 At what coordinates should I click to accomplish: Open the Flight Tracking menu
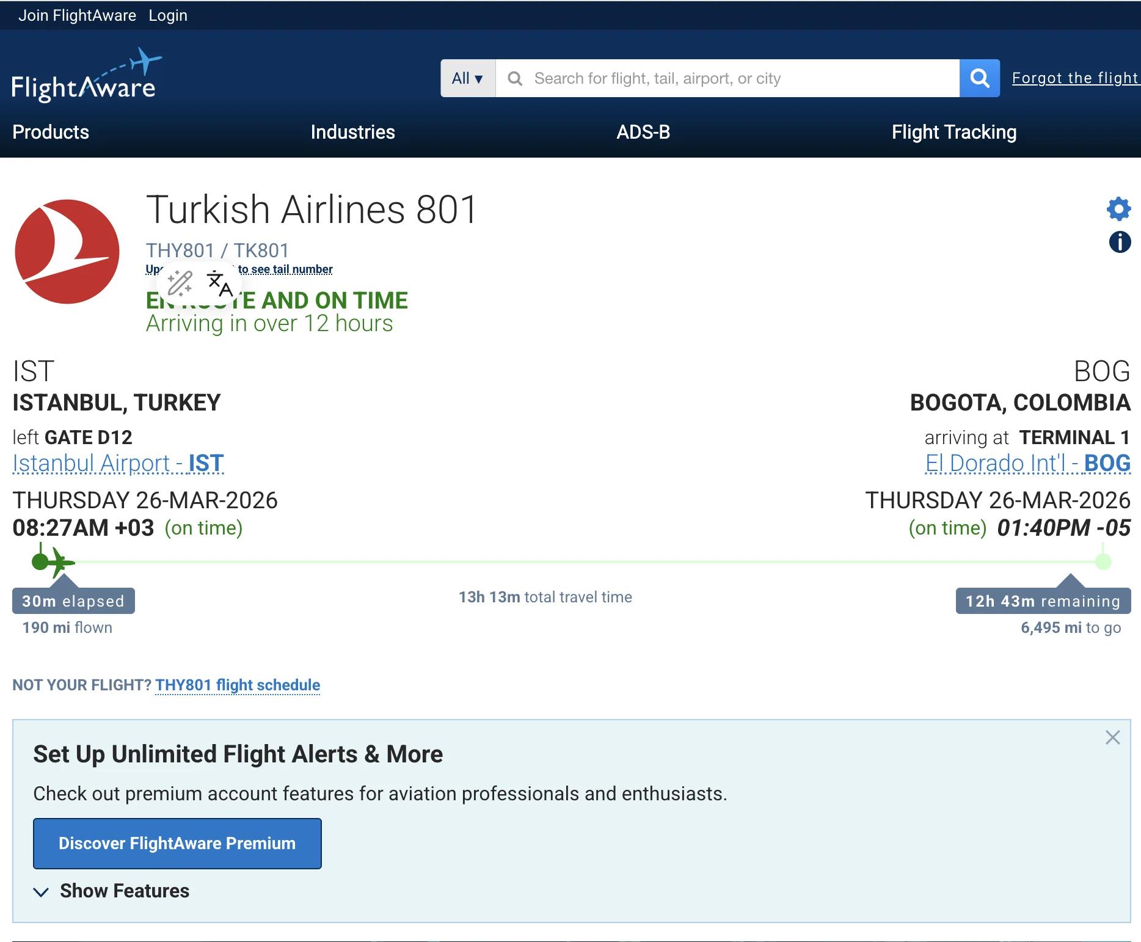[953, 132]
